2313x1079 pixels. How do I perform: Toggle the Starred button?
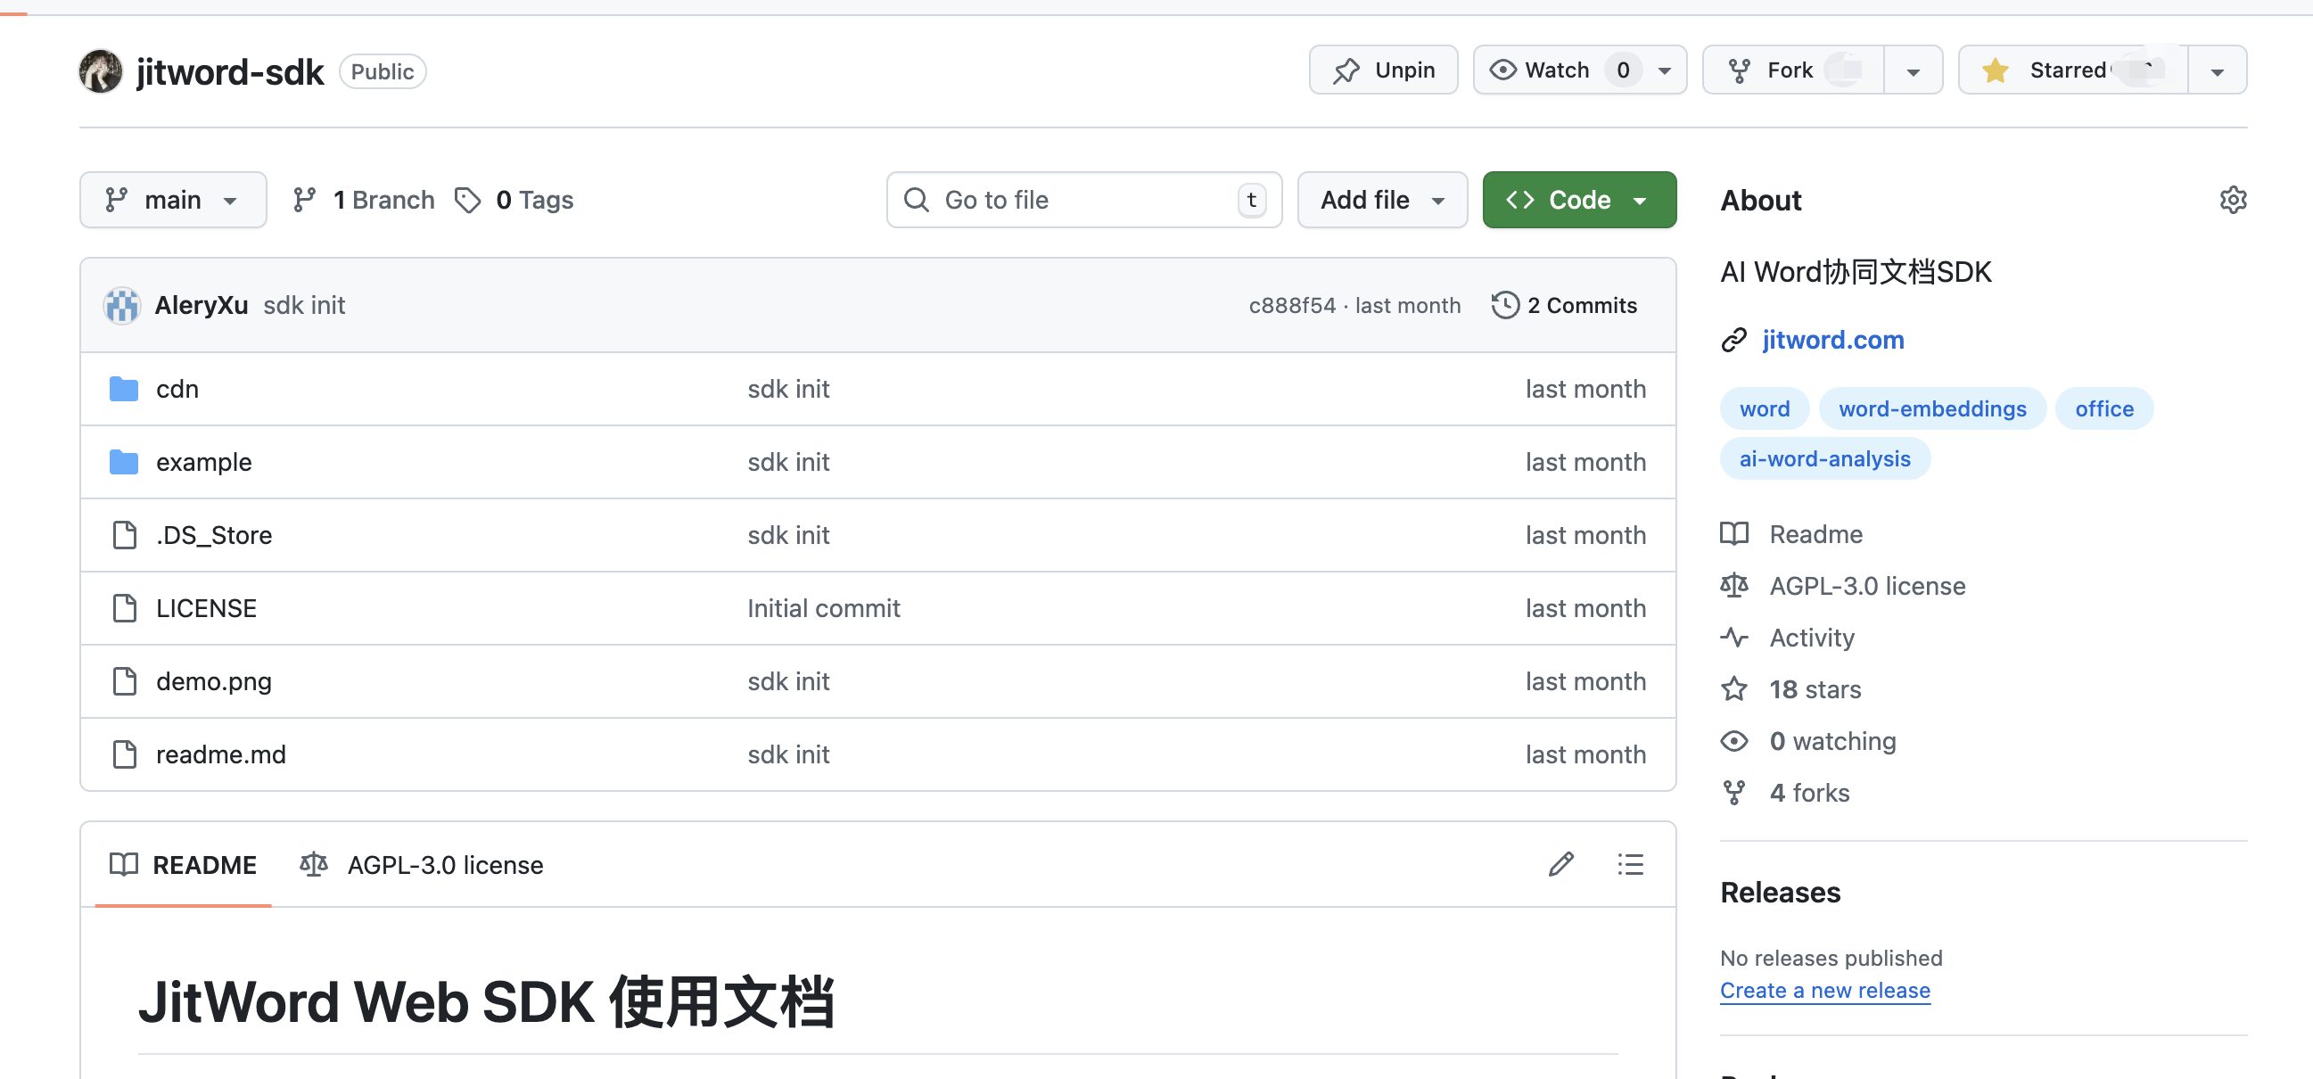tap(2072, 70)
